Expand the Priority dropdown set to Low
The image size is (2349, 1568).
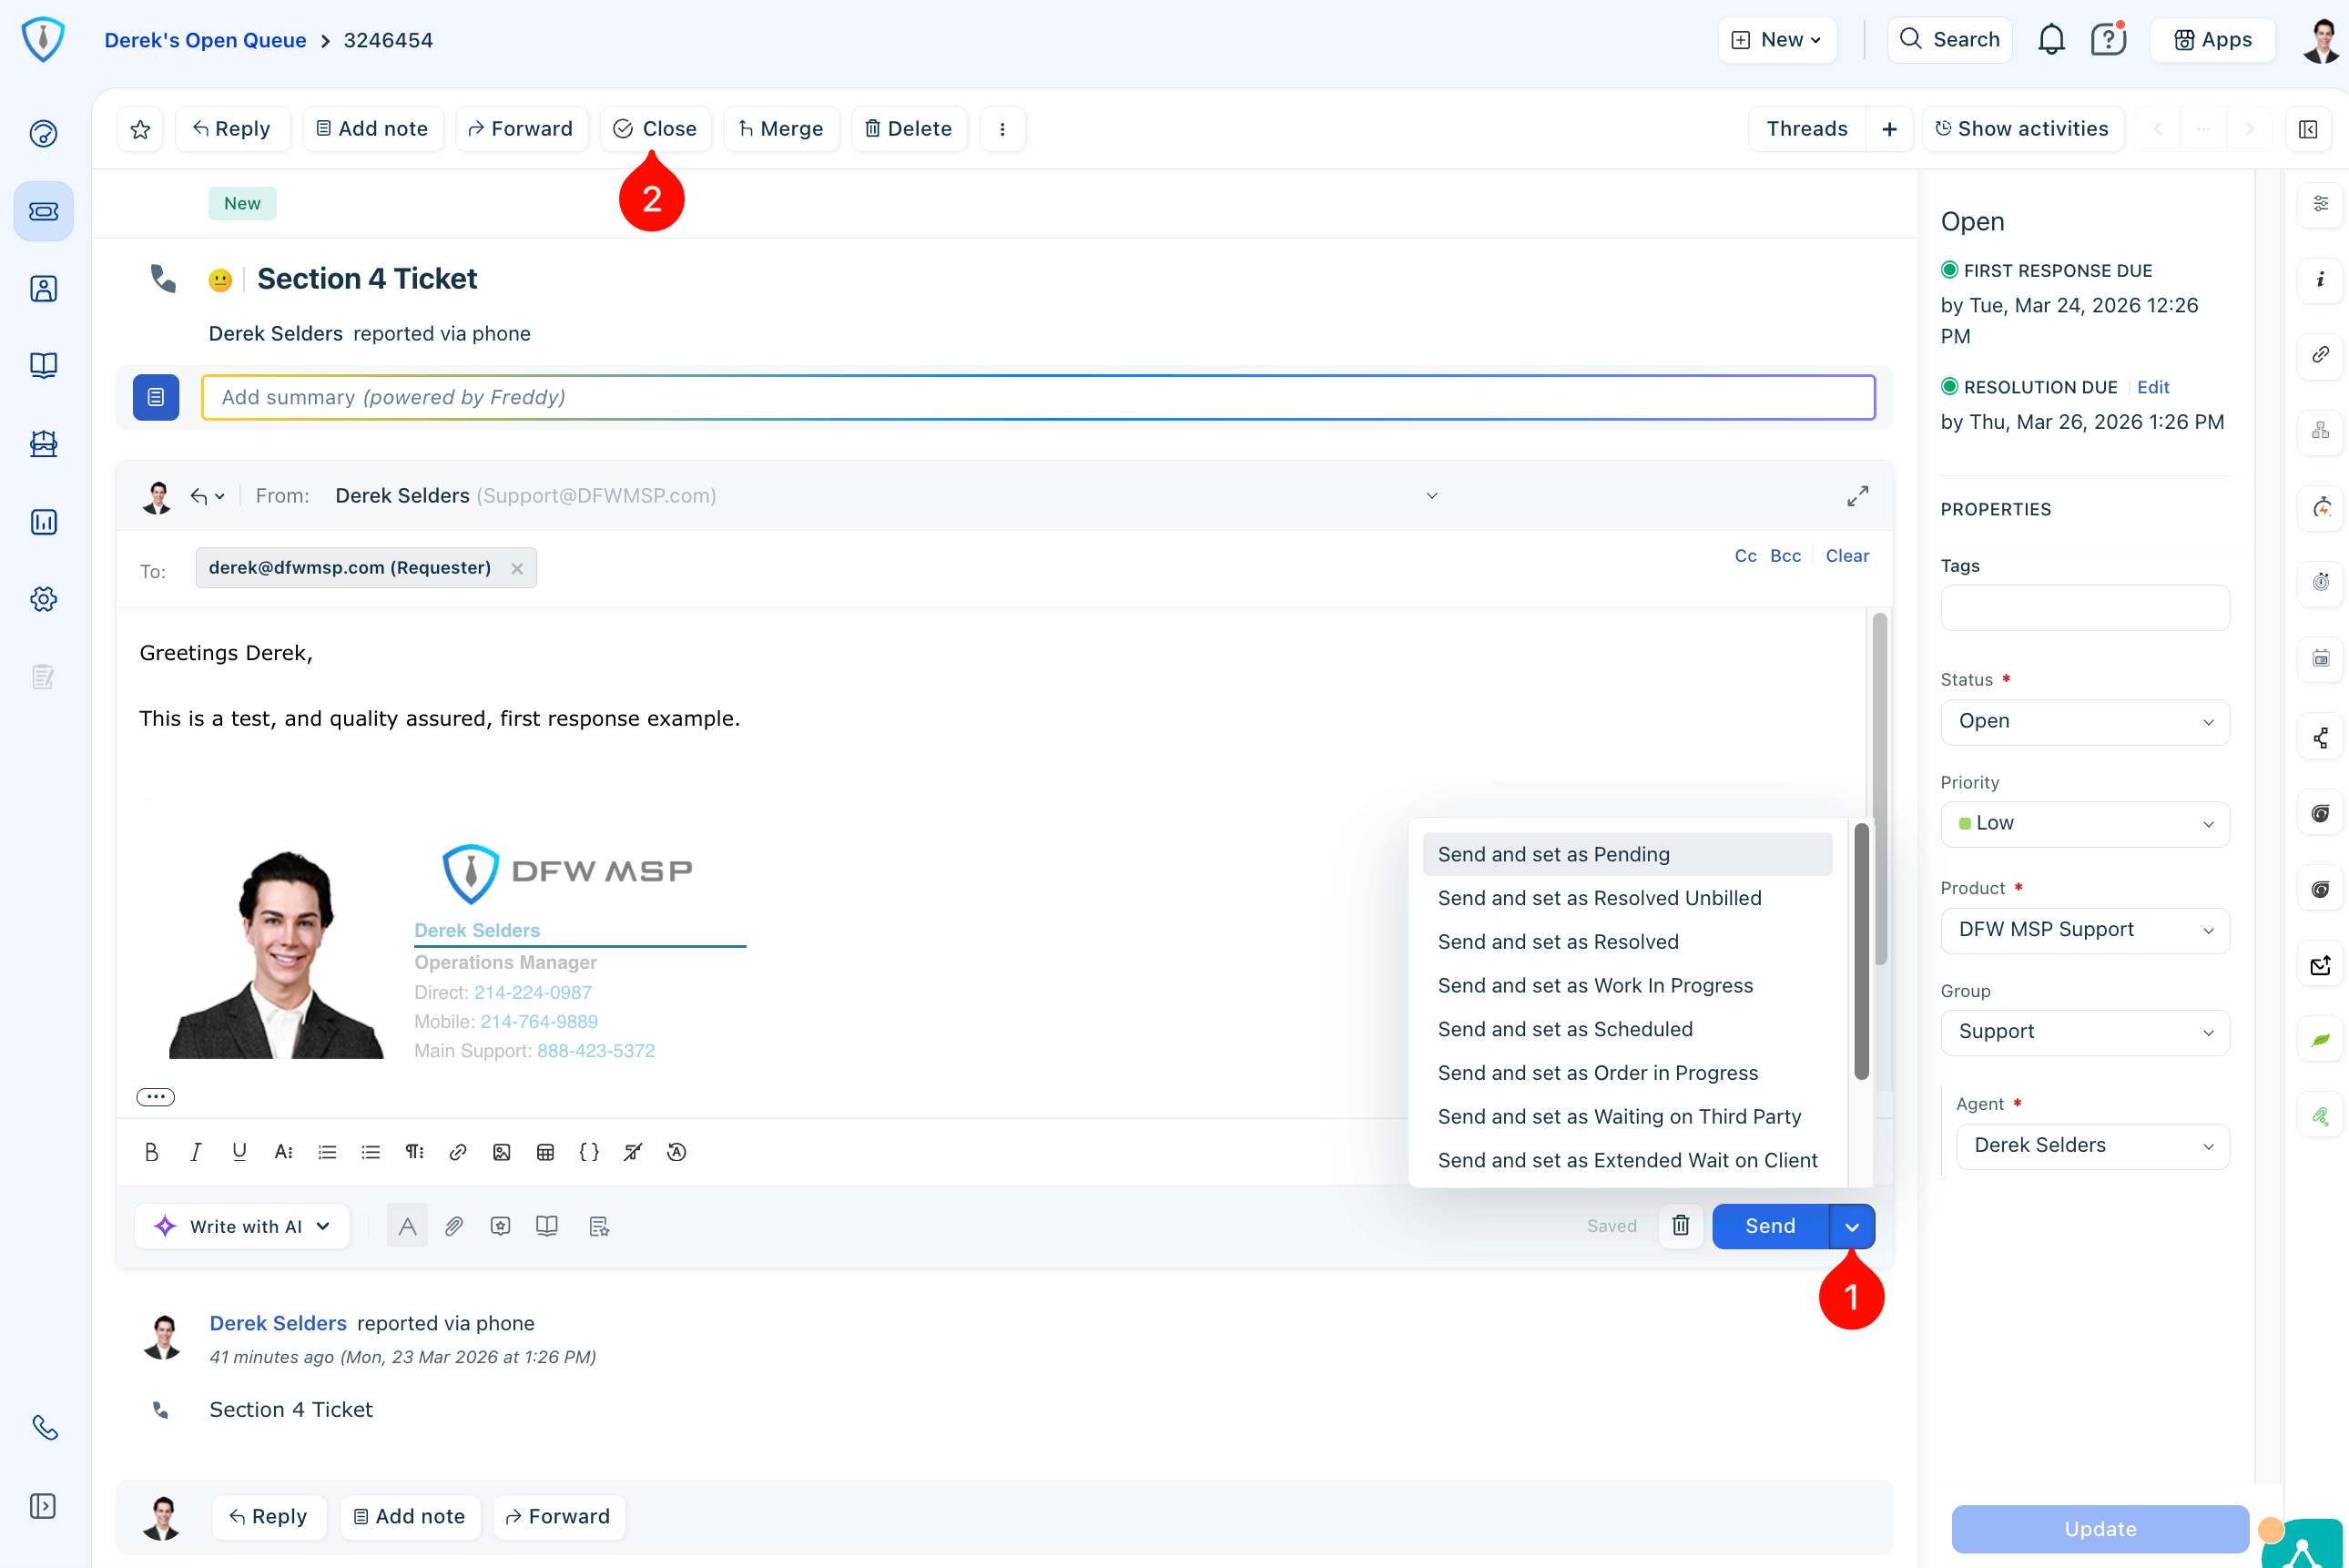(x=2084, y=824)
